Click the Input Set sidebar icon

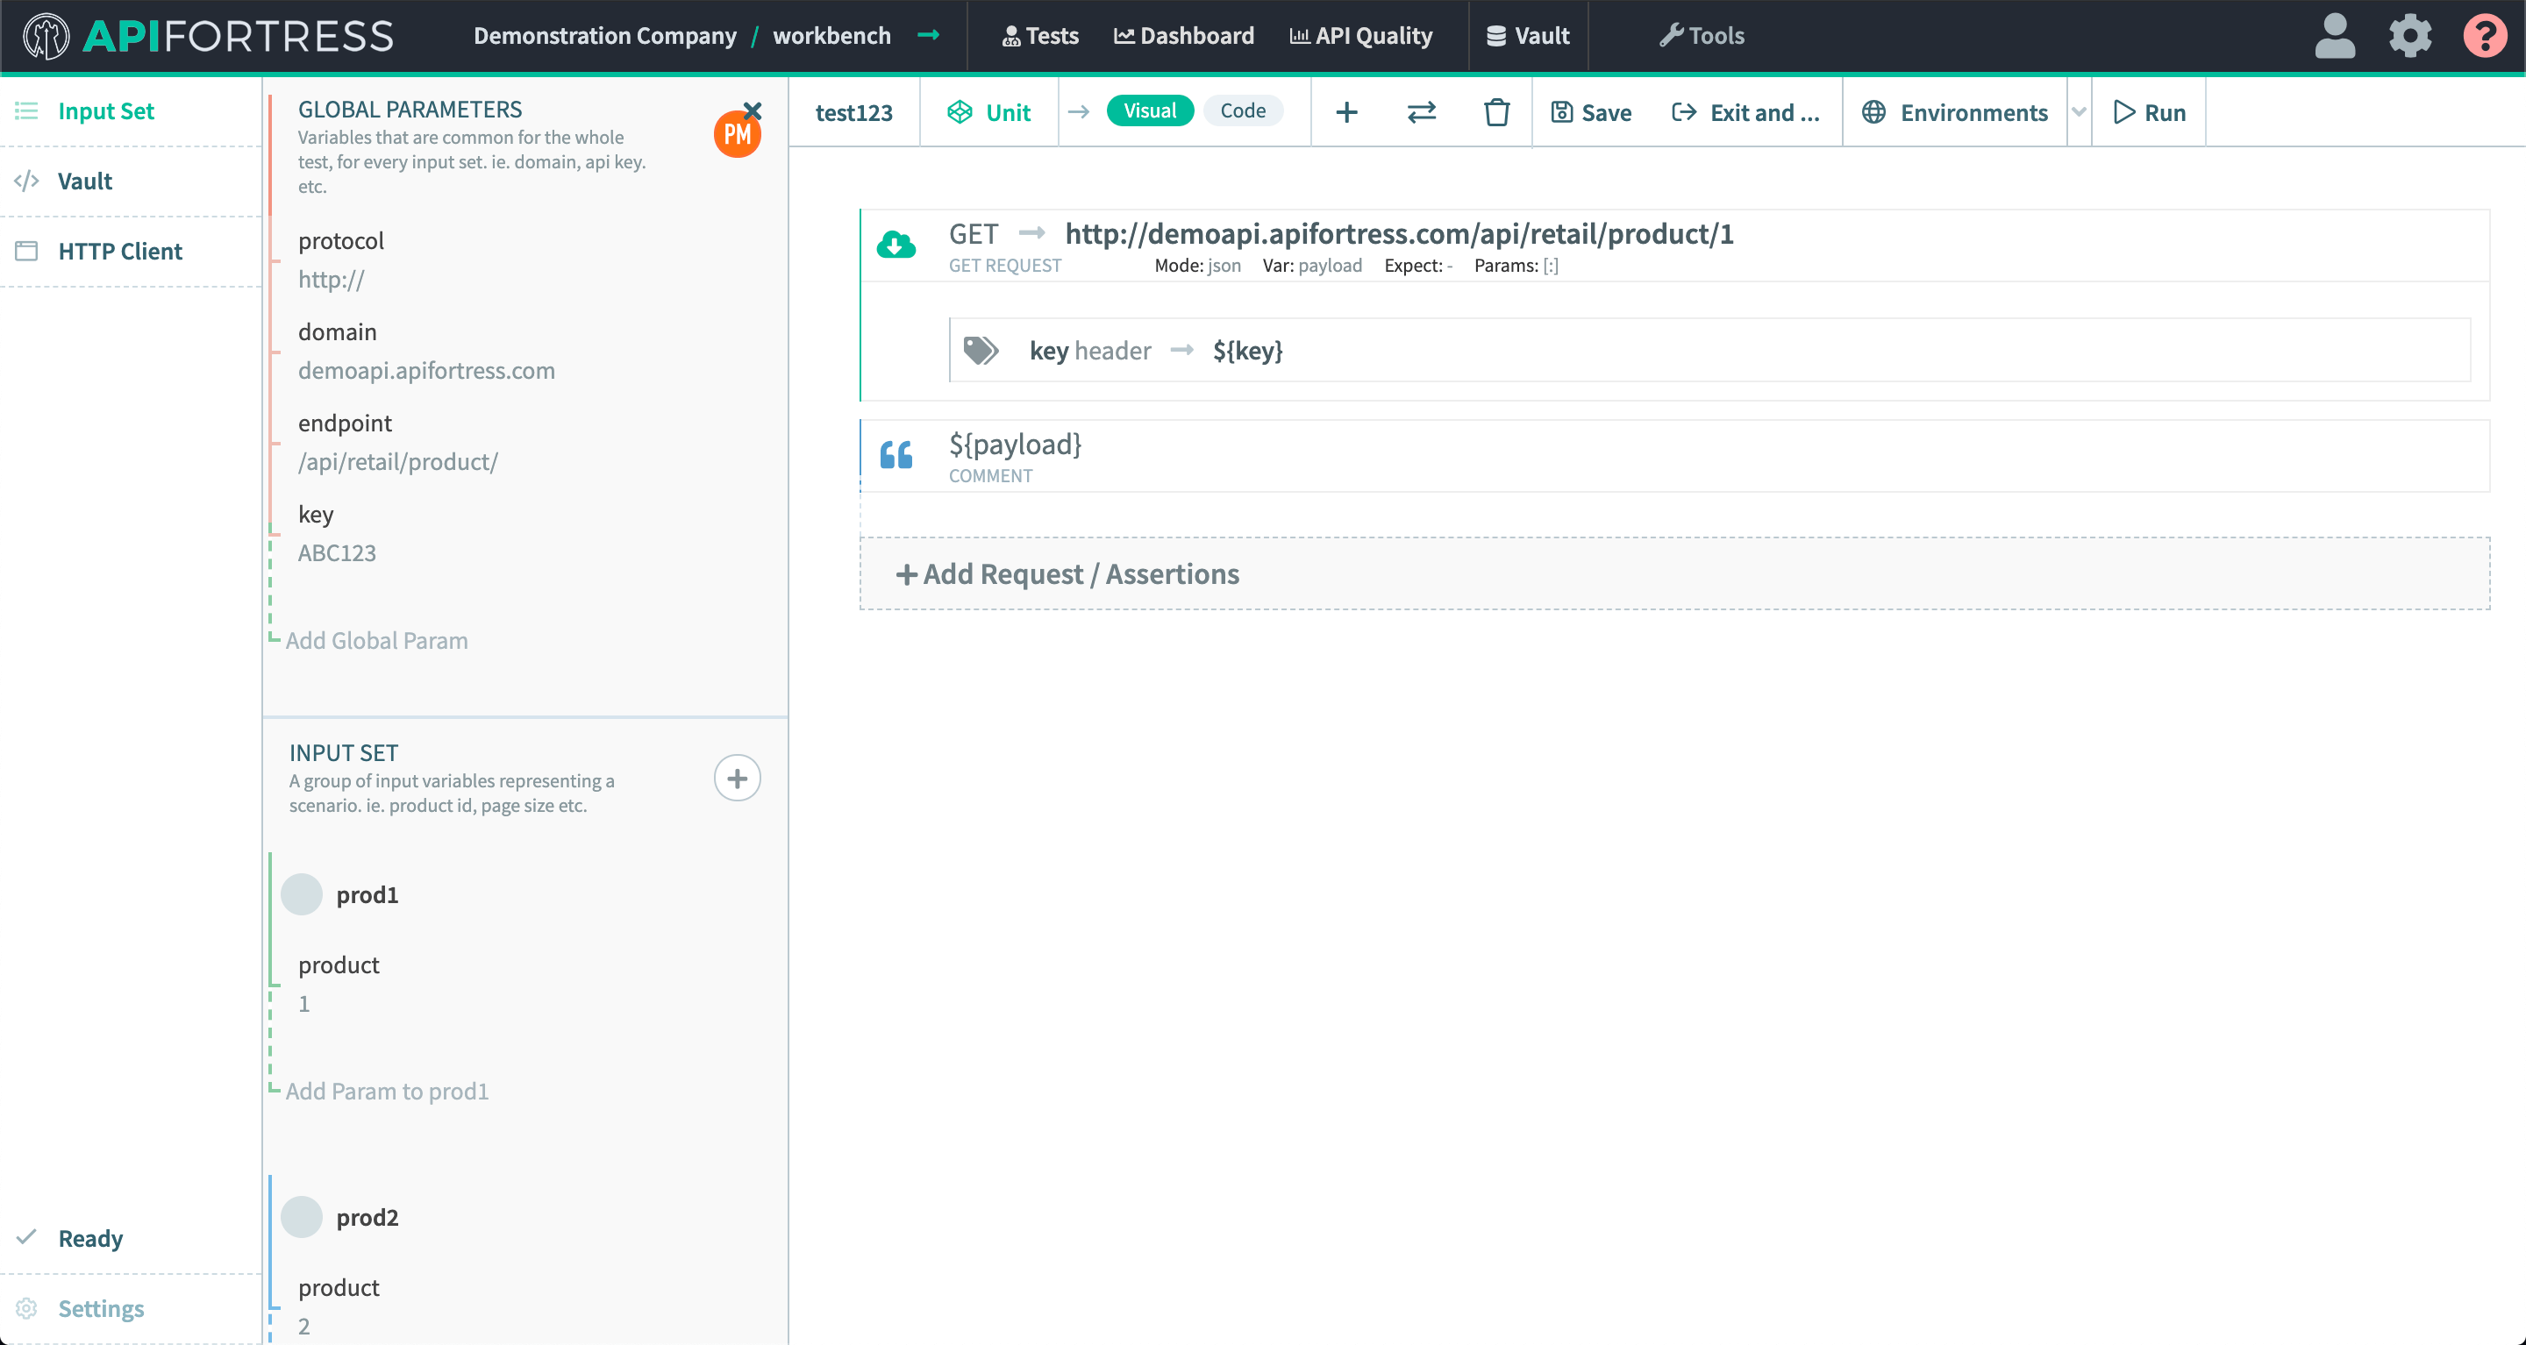[25, 110]
